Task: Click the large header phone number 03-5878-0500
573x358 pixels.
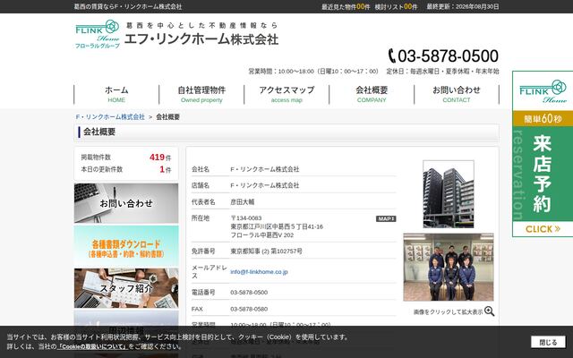Action: pyautogui.click(x=448, y=55)
